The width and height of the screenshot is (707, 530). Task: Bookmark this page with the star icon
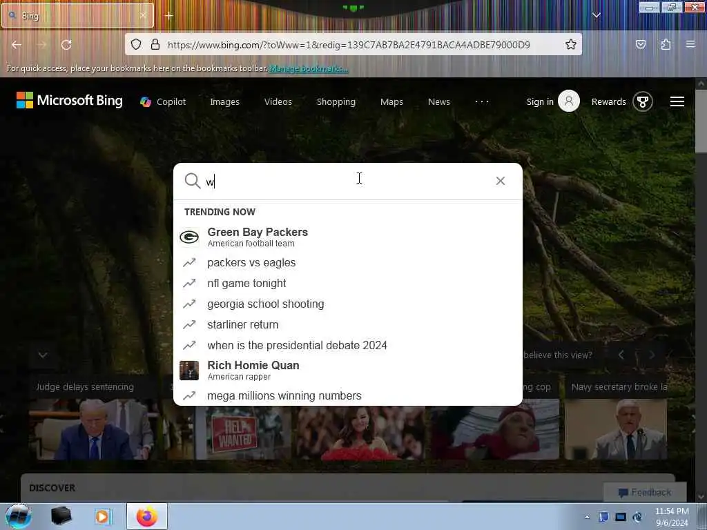571,44
